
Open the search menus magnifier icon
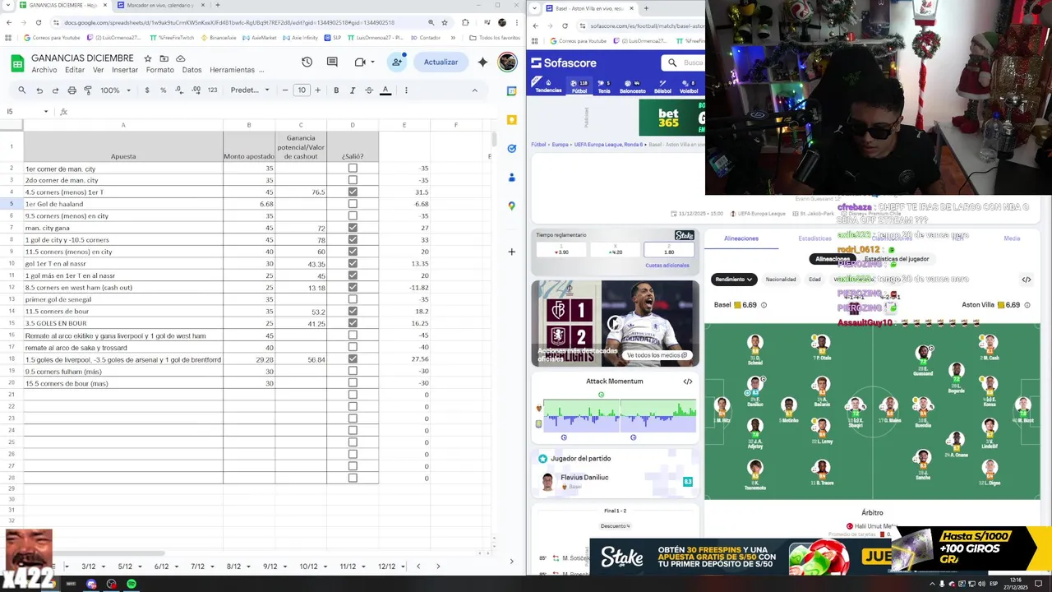pyautogui.click(x=22, y=90)
